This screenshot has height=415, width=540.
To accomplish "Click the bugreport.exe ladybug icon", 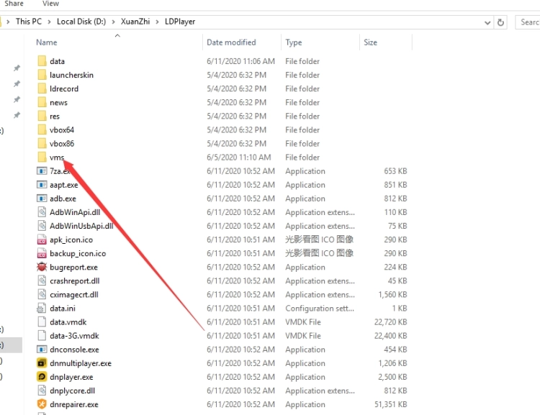I will point(42,267).
